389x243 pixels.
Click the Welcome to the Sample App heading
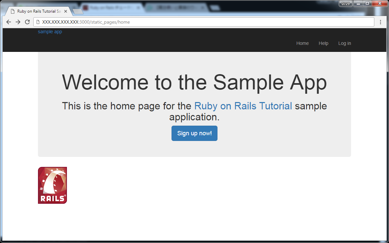click(x=194, y=82)
